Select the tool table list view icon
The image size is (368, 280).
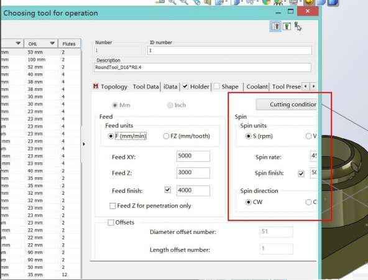275,26
